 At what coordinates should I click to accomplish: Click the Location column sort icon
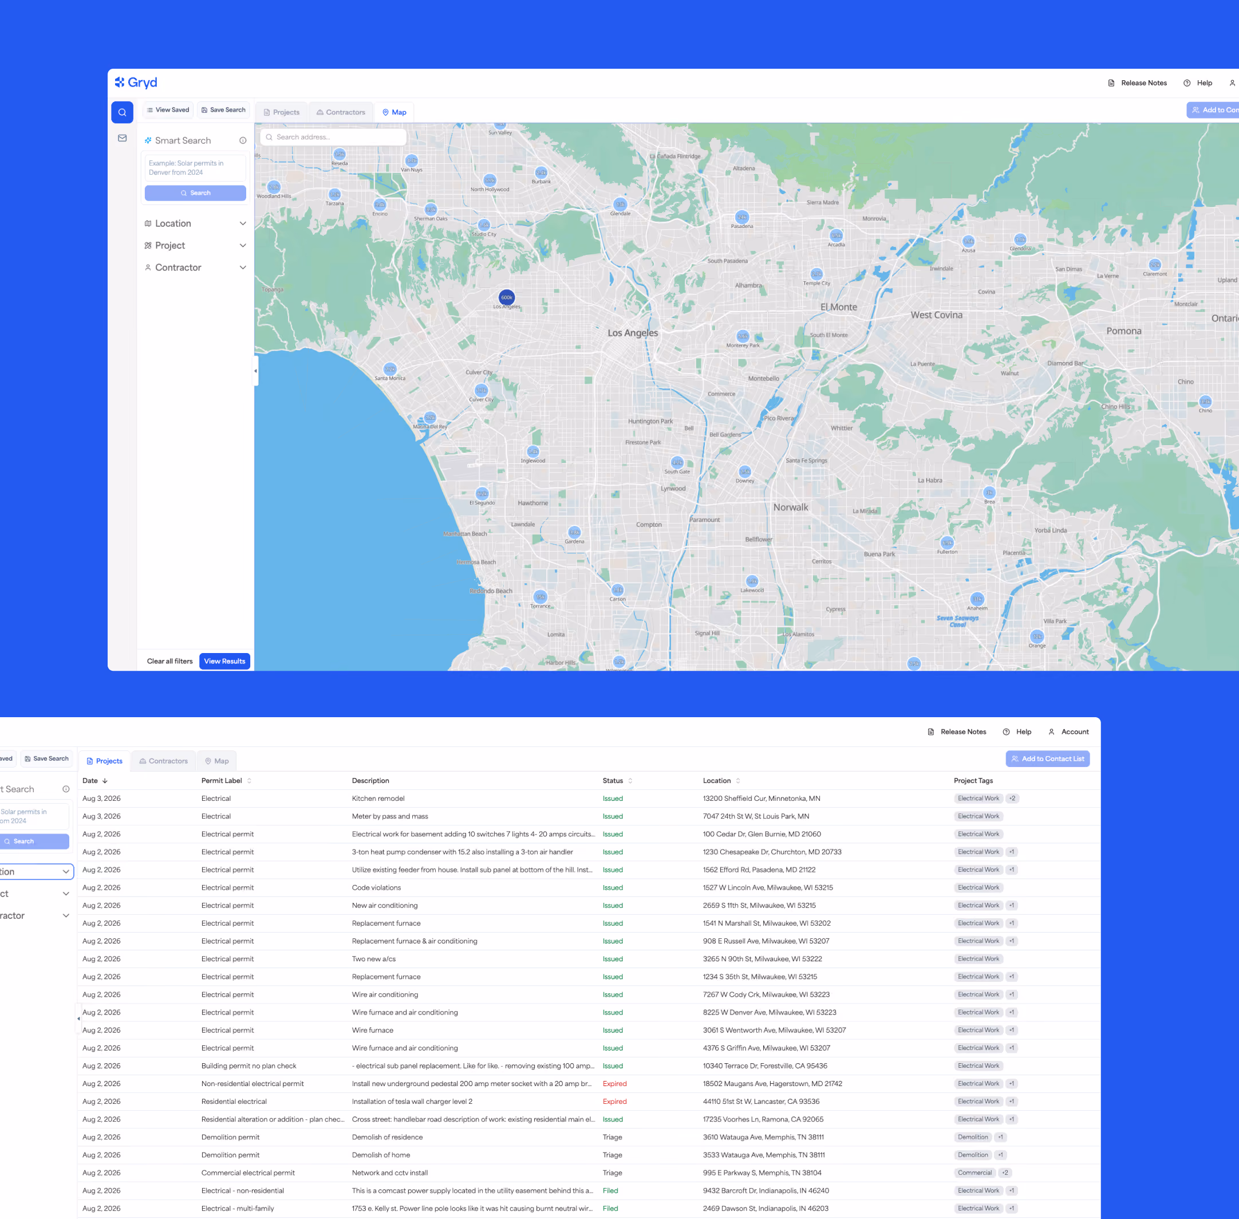point(738,780)
